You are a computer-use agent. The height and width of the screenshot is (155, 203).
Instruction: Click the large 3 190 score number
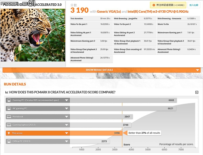coord(80,10)
